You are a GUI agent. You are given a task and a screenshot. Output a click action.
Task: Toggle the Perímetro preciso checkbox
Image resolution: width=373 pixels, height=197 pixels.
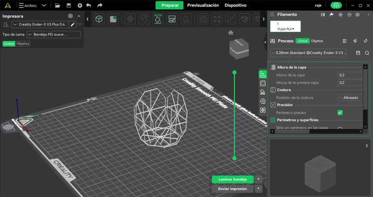coord(340,113)
